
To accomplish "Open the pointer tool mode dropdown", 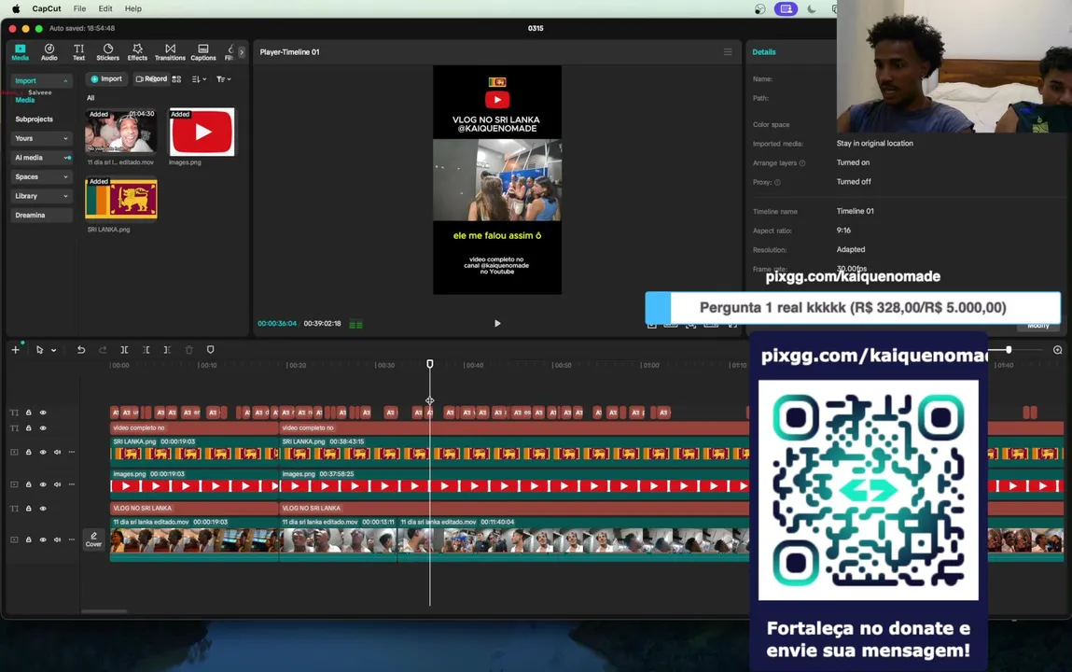I will tap(53, 350).
